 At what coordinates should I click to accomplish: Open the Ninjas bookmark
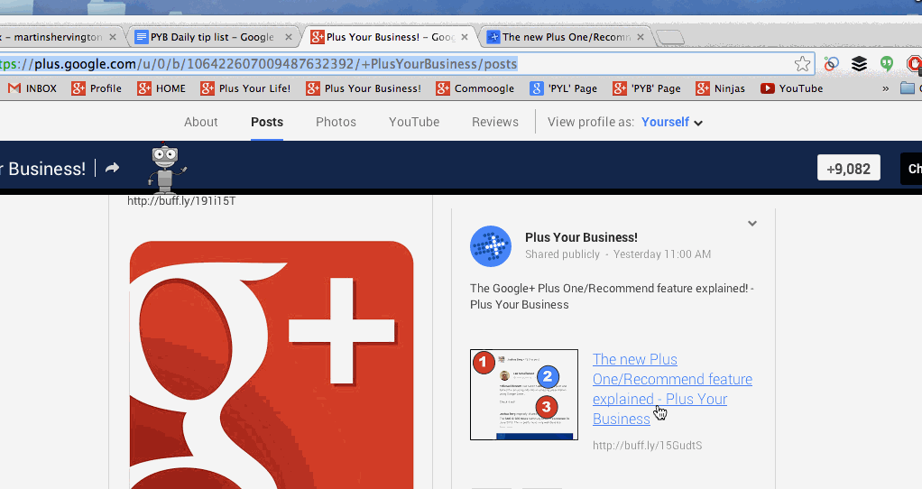(720, 88)
